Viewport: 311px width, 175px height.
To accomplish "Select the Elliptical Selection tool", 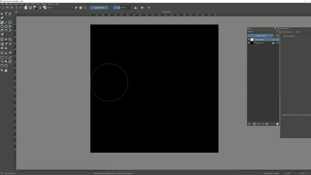I will point(6,57).
